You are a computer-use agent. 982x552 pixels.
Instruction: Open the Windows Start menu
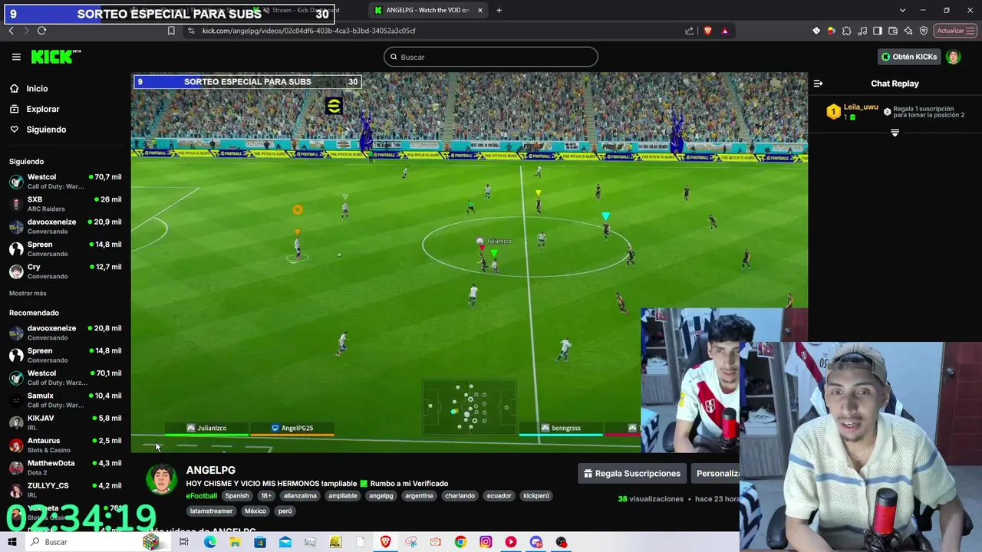click(12, 542)
